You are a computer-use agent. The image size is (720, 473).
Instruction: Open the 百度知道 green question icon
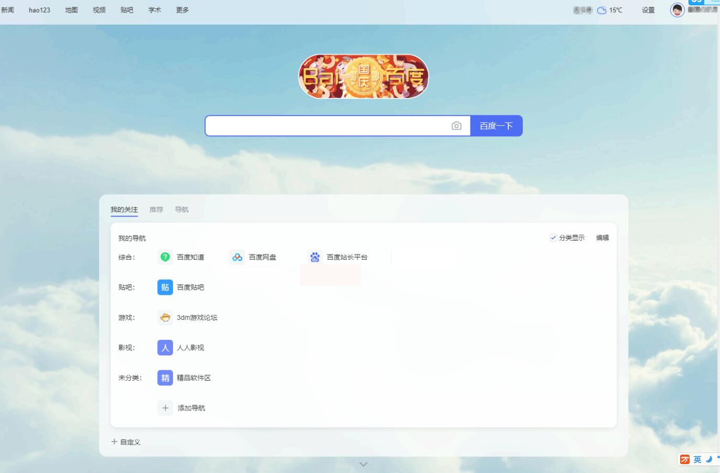(x=165, y=257)
